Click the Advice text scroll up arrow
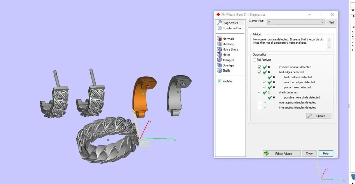 [329, 40]
